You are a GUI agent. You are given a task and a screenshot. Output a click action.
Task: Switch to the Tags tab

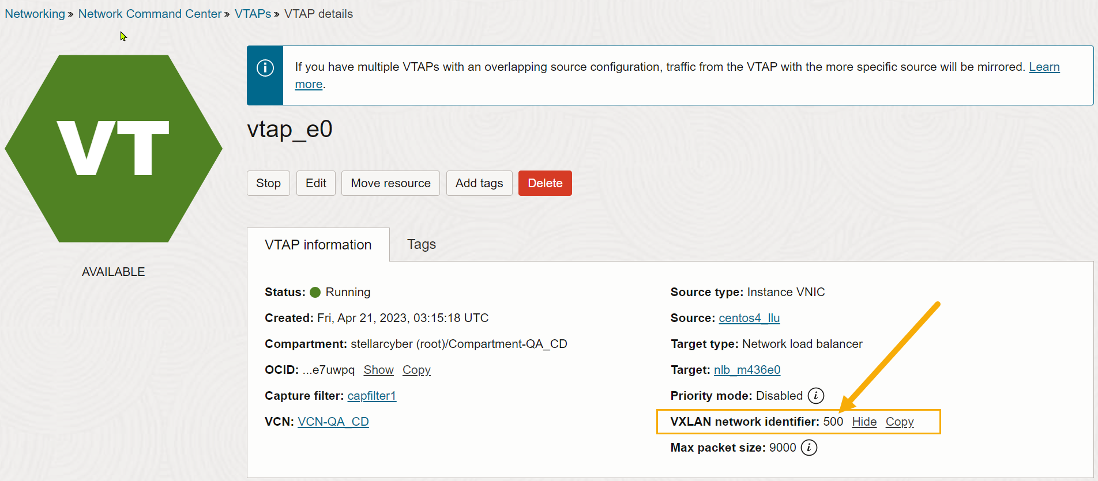pyautogui.click(x=421, y=244)
